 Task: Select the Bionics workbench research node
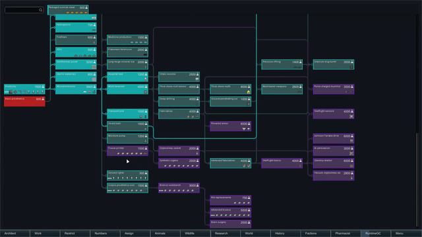point(179,188)
